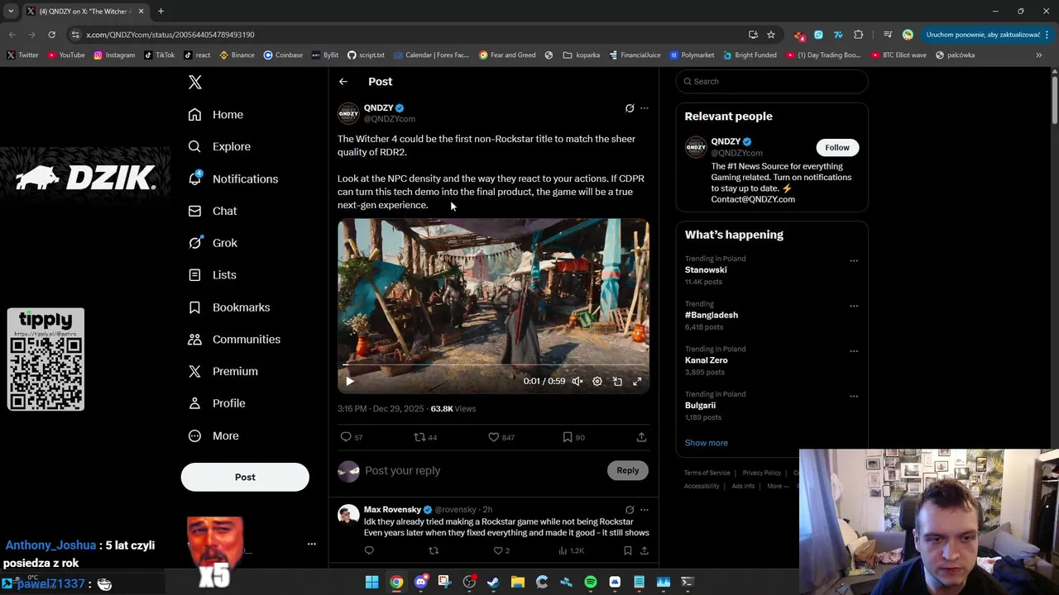Open account options dots near profile
The image size is (1059, 595).
click(312, 544)
